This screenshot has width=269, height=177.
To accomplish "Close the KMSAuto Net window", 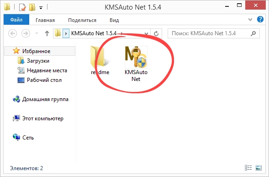I will tap(256, 5).
